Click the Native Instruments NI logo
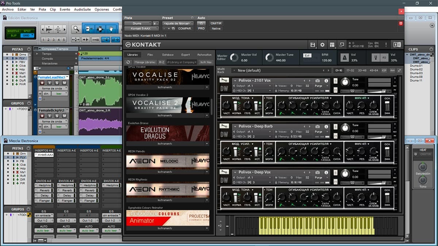438x246 pixels. click(397, 44)
